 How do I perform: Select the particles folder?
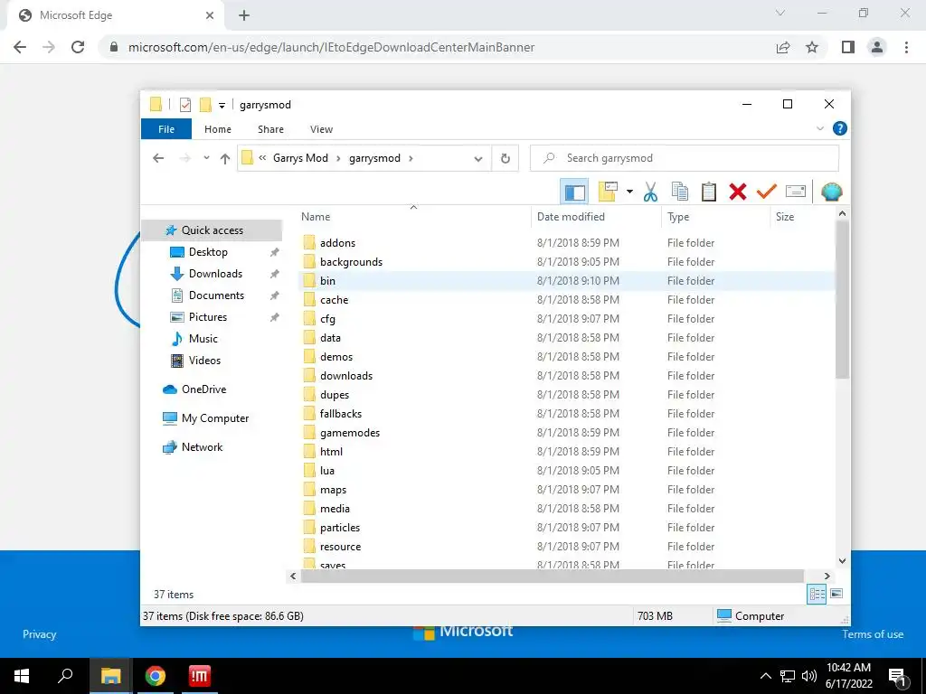point(340,528)
